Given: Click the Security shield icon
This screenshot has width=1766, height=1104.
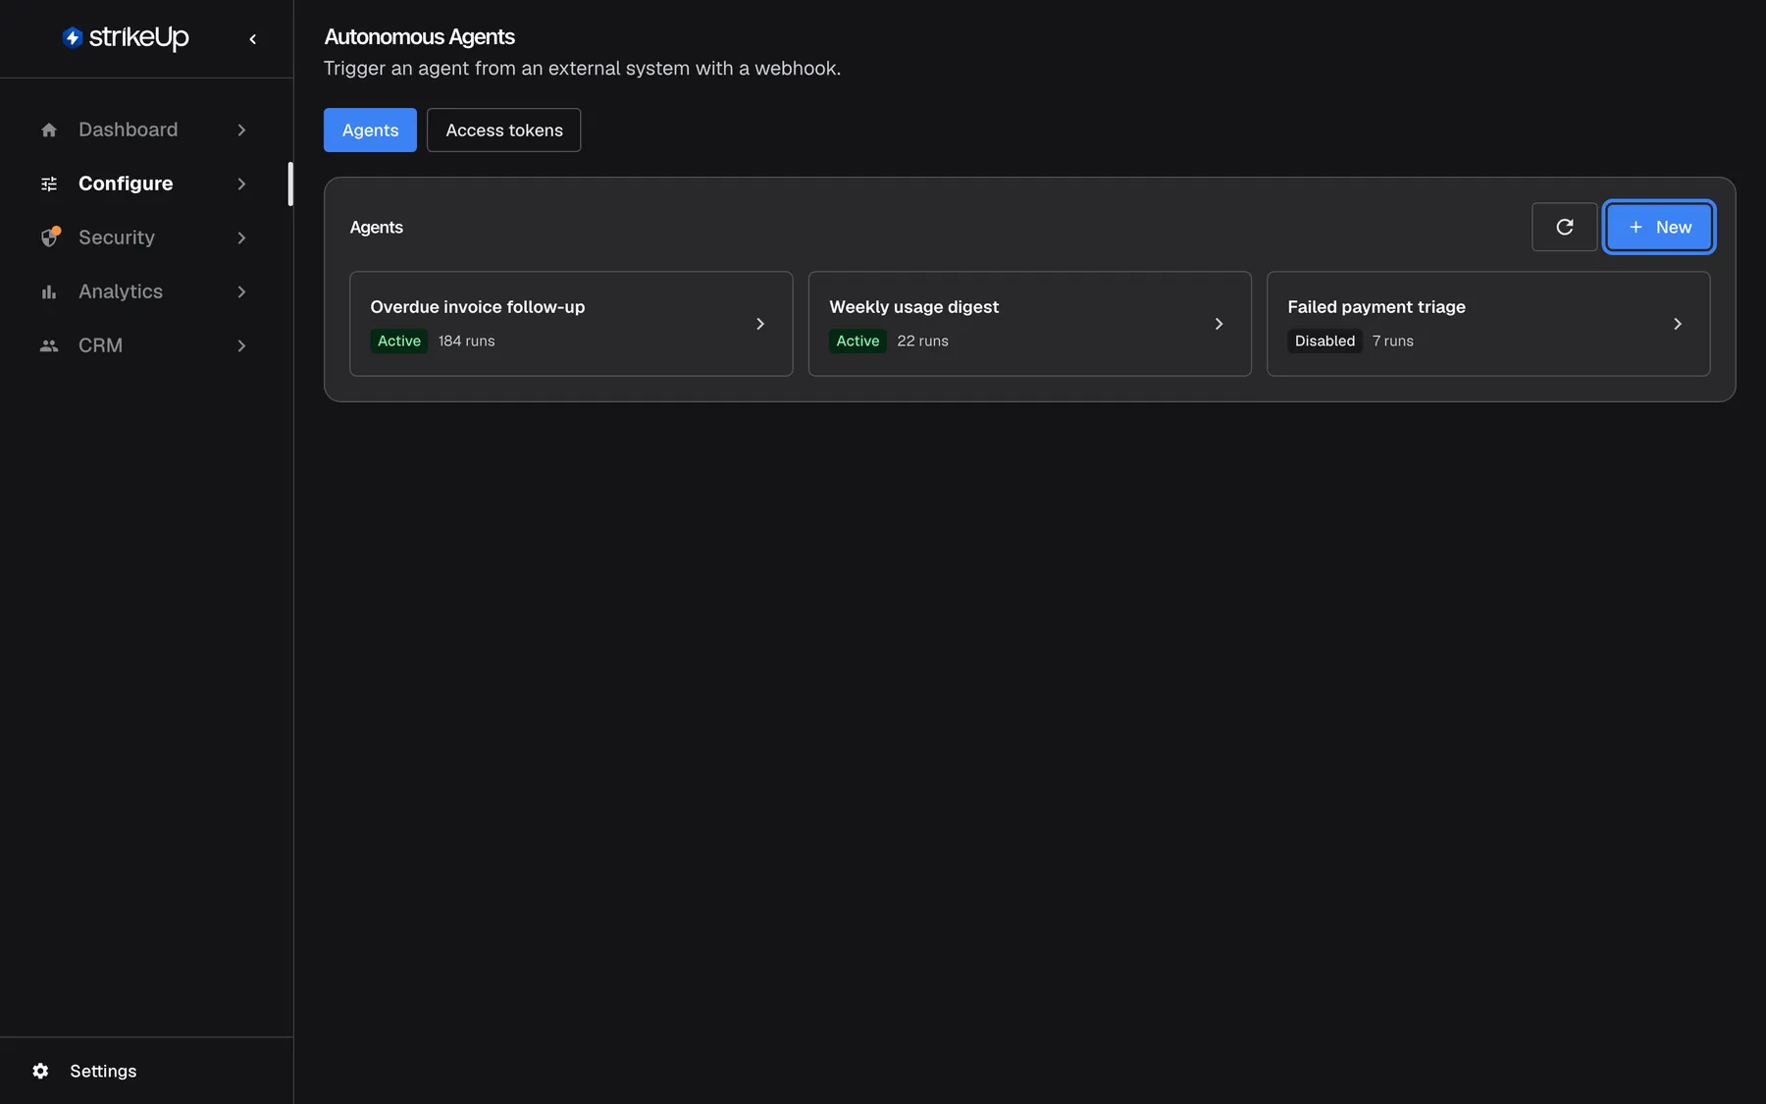Looking at the screenshot, I should pos(49,237).
